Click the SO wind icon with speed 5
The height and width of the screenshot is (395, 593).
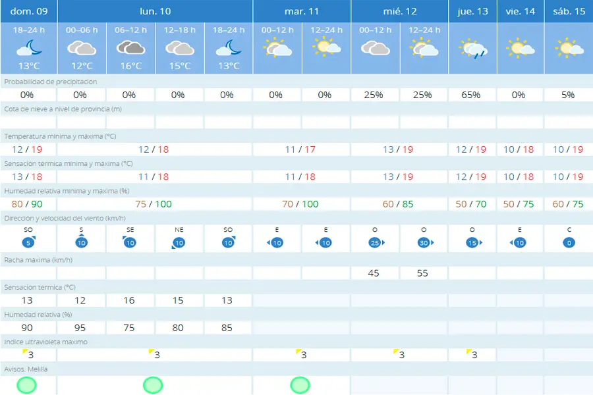[28, 242]
